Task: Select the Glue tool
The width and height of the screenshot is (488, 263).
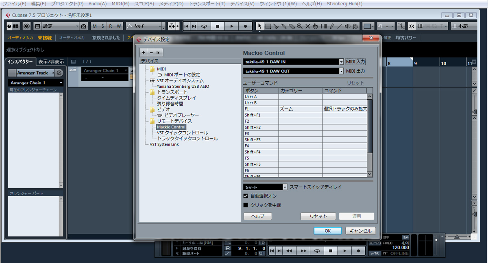Action: (283, 26)
